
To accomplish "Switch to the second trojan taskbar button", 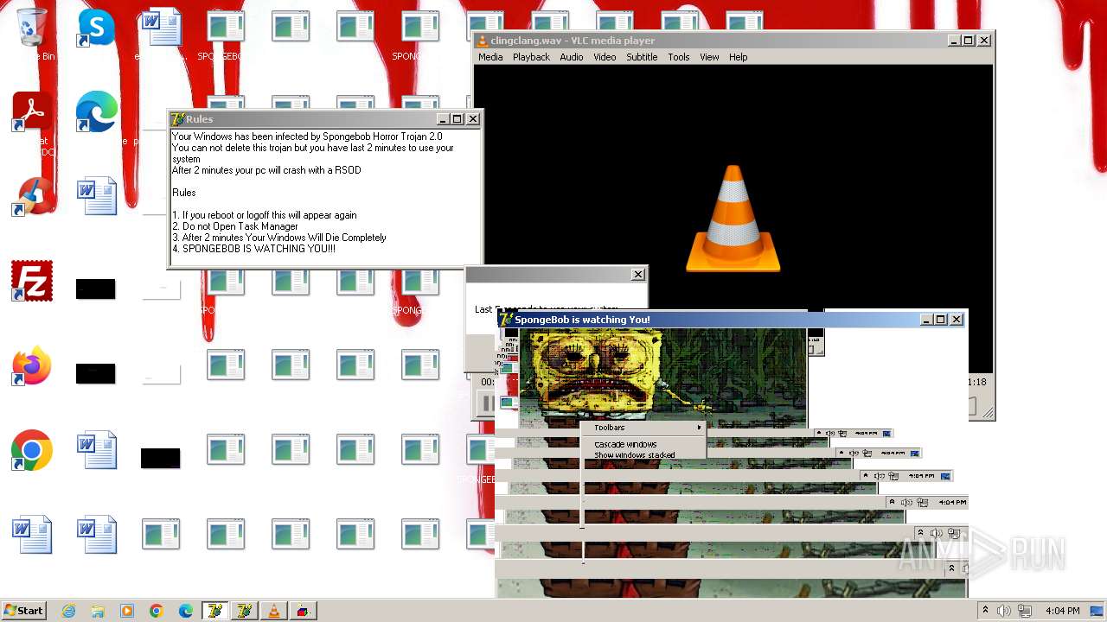I will pos(245,611).
